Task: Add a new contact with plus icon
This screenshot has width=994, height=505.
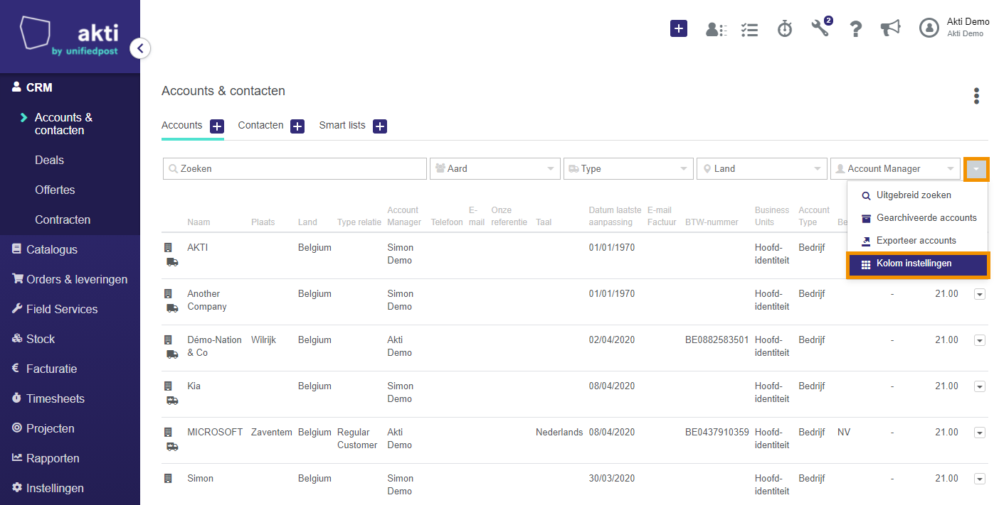Action: click(x=297, y=126)
